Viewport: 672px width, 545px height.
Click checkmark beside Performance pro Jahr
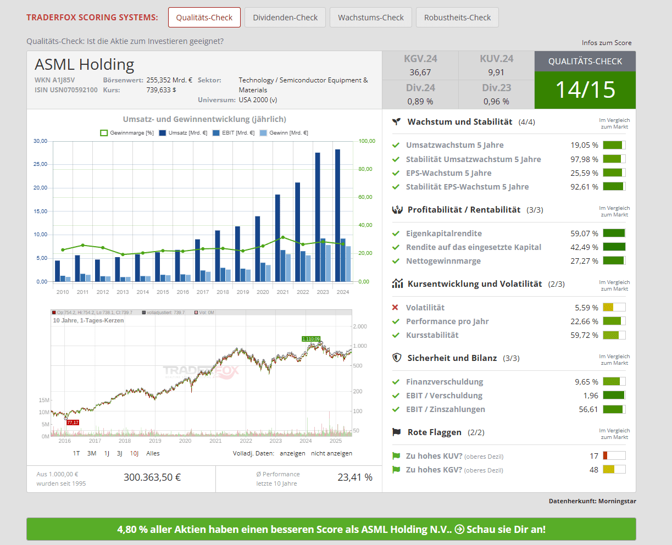[396, 321]
